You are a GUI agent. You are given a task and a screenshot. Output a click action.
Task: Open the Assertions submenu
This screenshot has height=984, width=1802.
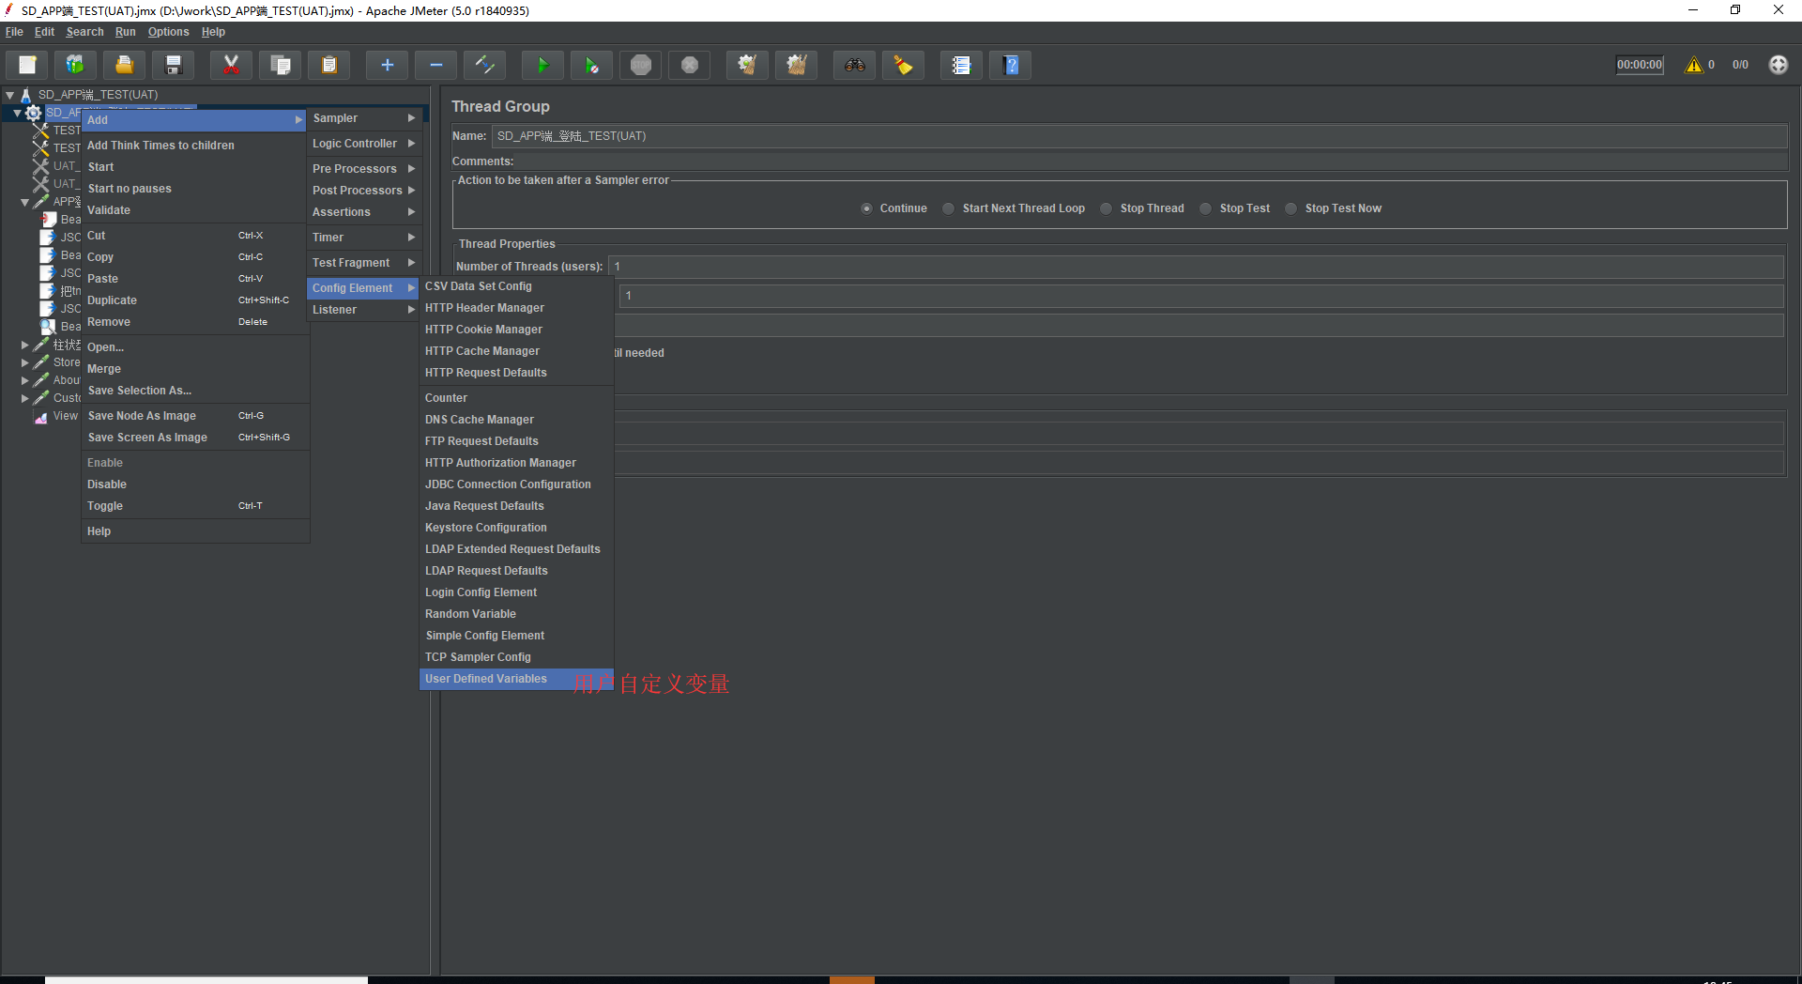click(x=363, y=212)
